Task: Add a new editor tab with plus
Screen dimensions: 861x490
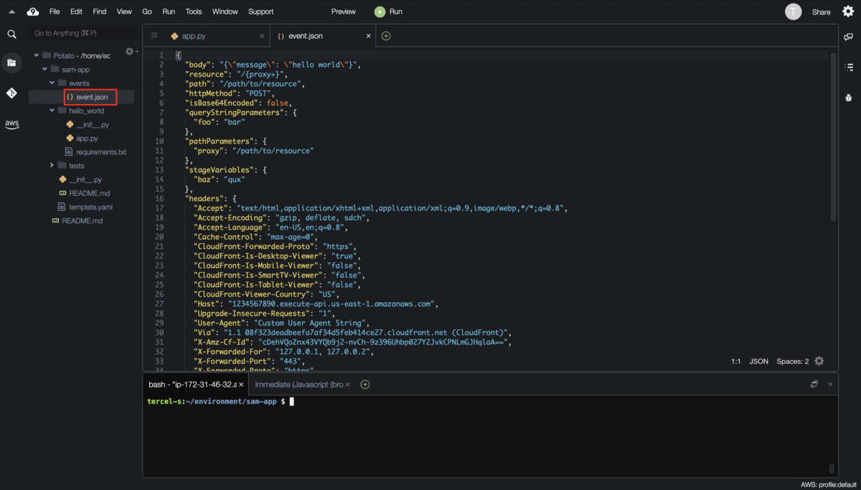Action: (386, 36)
